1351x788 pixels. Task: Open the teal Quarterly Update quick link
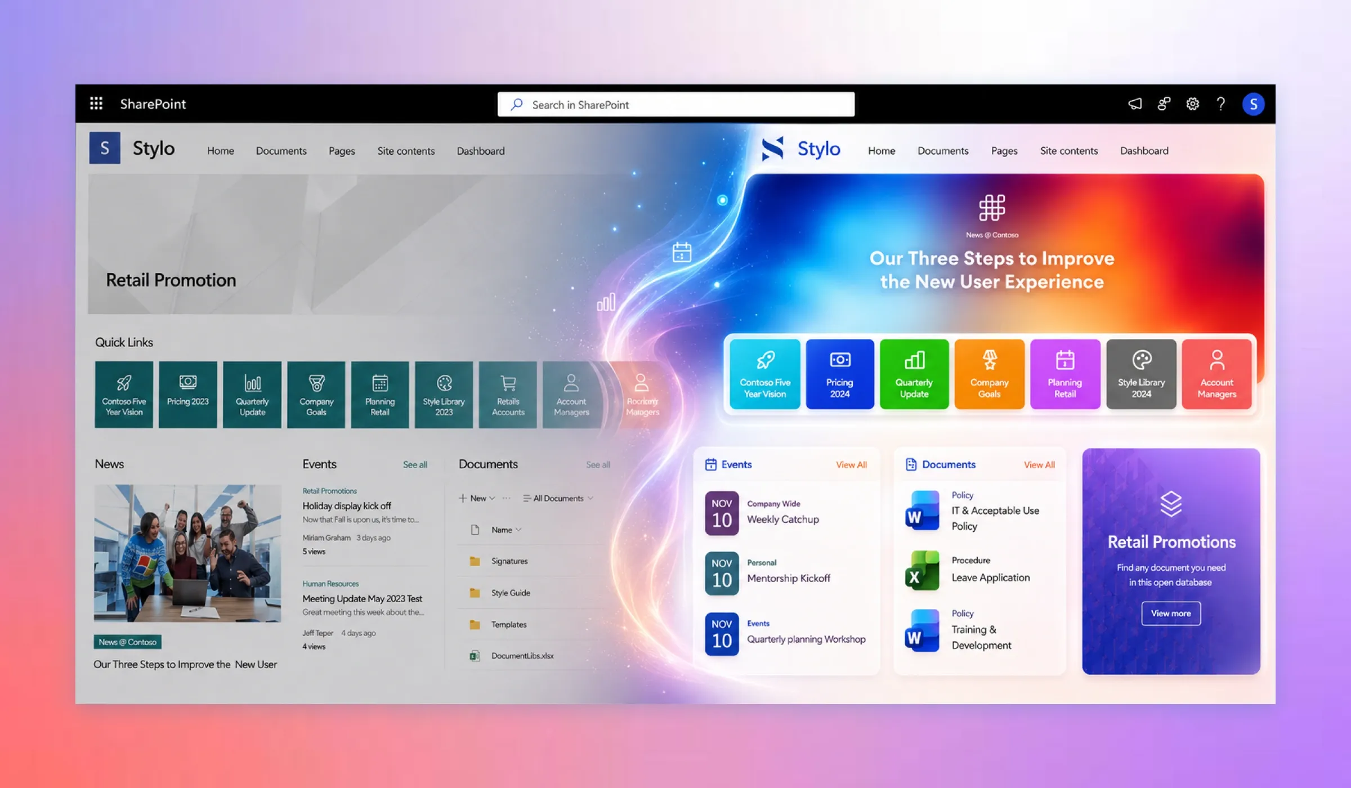tap(252, 395)
